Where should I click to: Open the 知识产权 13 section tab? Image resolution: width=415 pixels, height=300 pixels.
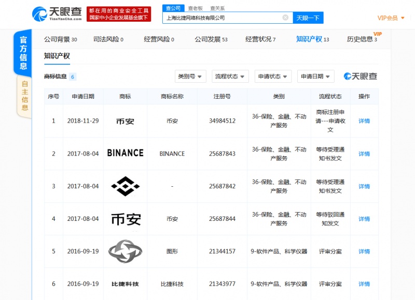(x=313, y=39)
